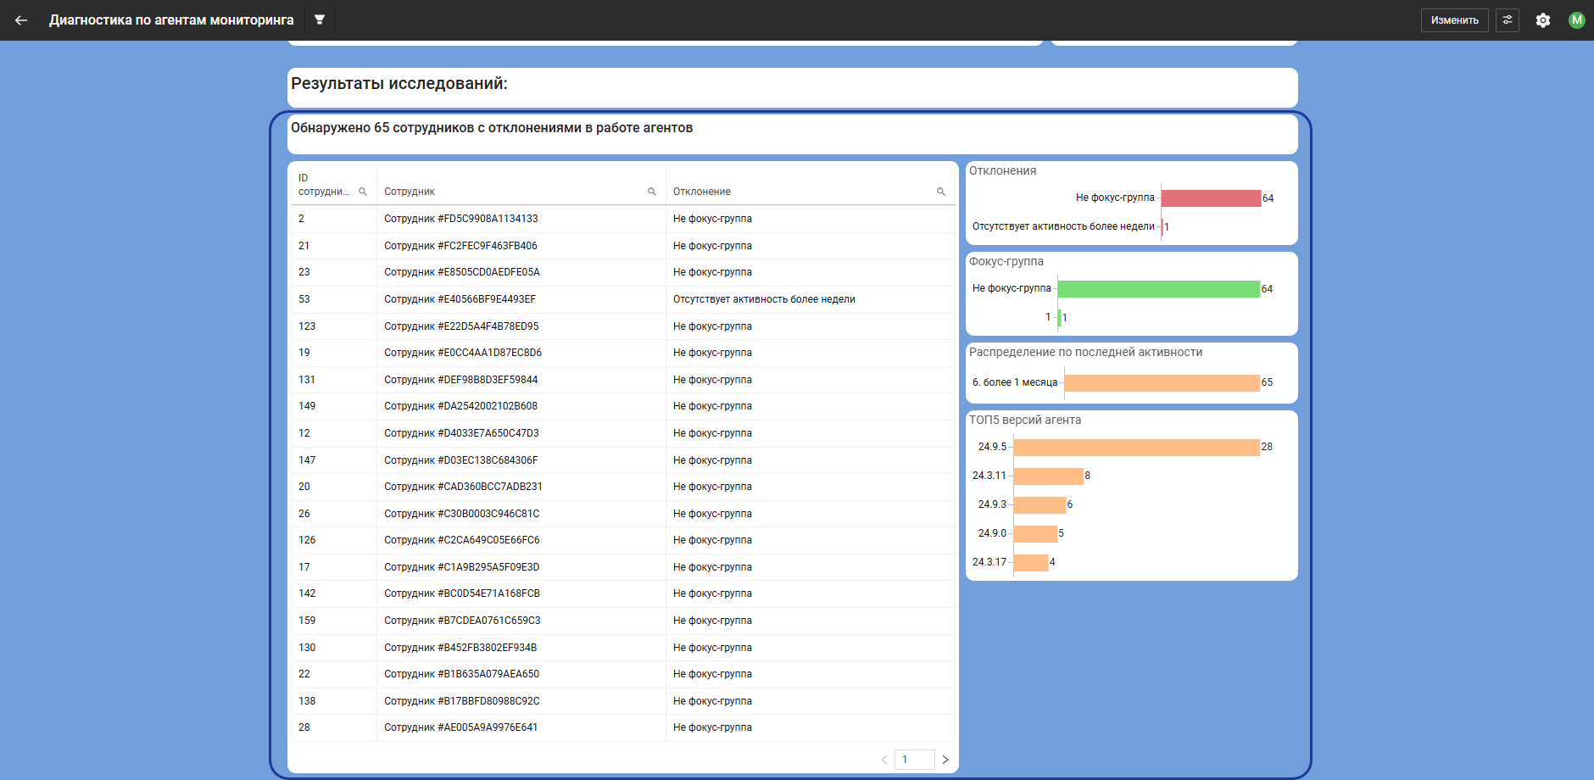Select row Сотрудник #E8505CD0AEDFE05A
Viewport: 1594px width, 780px height.
point(623,272)
